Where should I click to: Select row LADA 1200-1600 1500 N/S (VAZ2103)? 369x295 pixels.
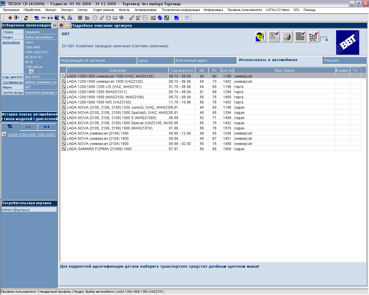210,102
